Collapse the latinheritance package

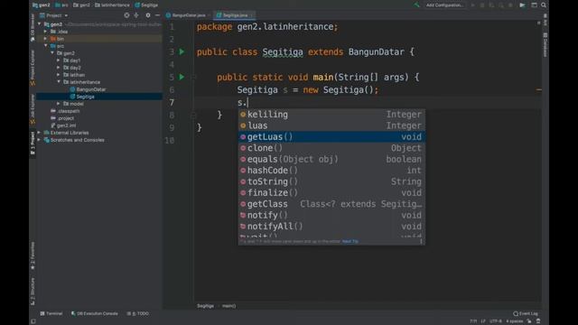click(x=58, y=82)
